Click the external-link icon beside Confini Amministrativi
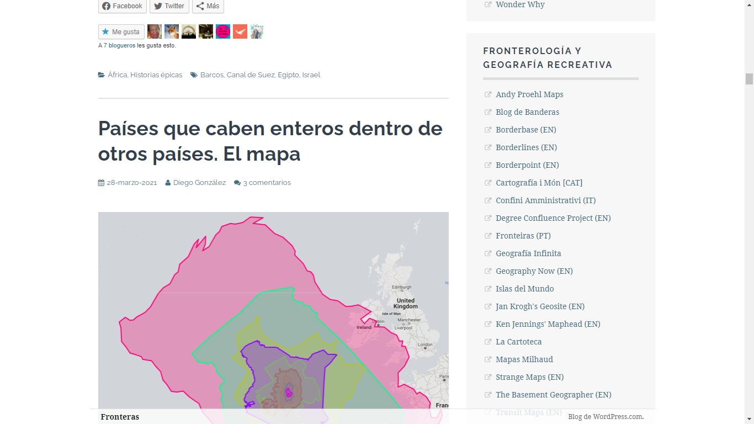This screenshot has width=754, height=424. click(488, 200)
